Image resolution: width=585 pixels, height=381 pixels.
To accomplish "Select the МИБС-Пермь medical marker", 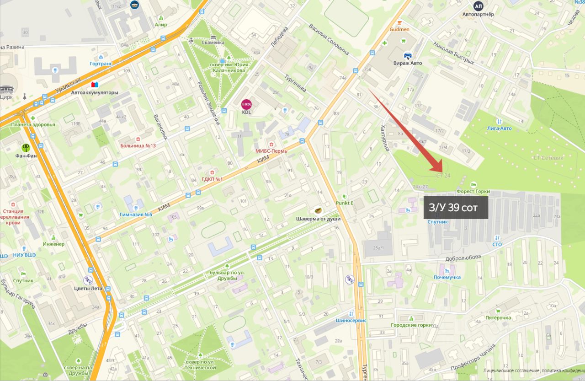I will pyautogui.click(x=271, y=145).
